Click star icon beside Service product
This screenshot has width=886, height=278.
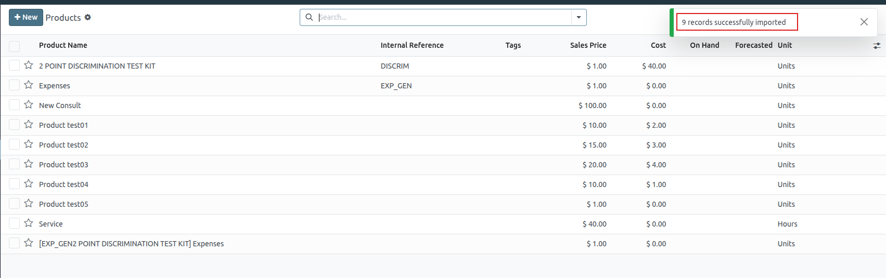29,223
